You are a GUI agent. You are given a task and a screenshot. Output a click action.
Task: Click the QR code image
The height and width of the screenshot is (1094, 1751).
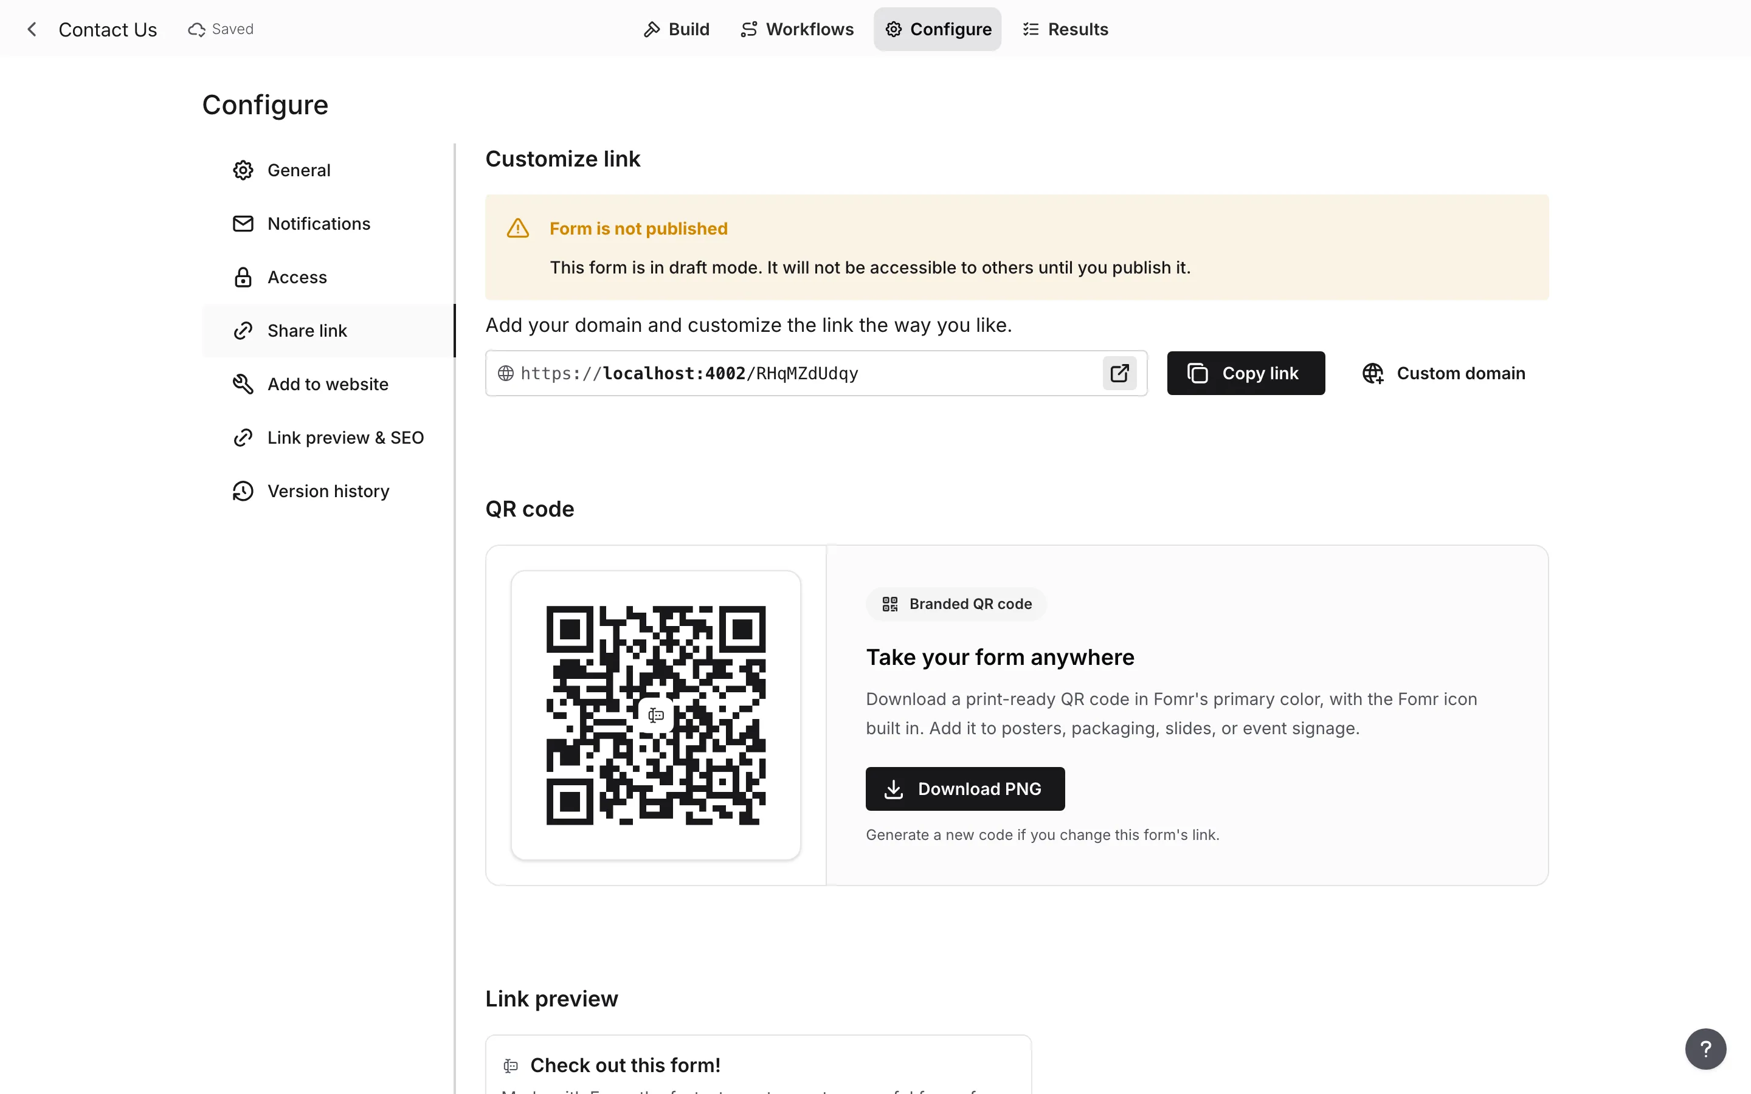tap(655, 715)
